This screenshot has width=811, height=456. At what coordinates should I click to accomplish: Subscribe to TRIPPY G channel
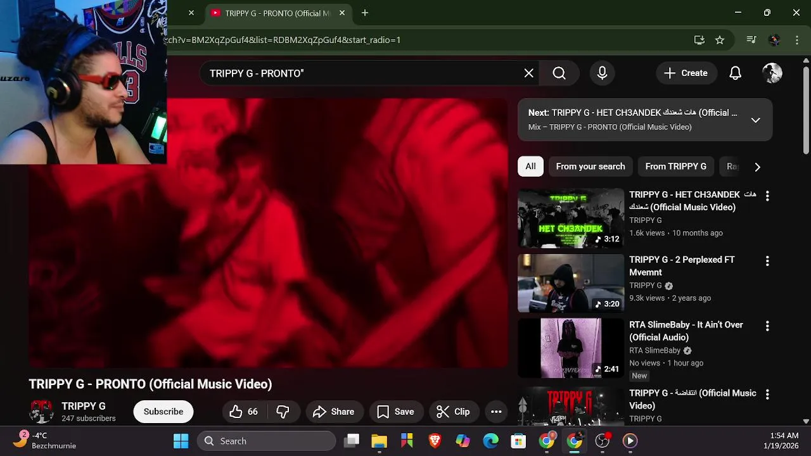[163, 412]
